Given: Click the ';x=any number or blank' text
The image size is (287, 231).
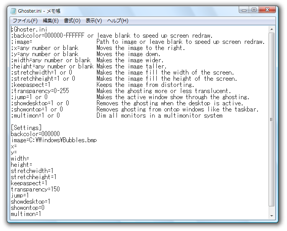Looking at the screenshot, I should tap(44, 48).
